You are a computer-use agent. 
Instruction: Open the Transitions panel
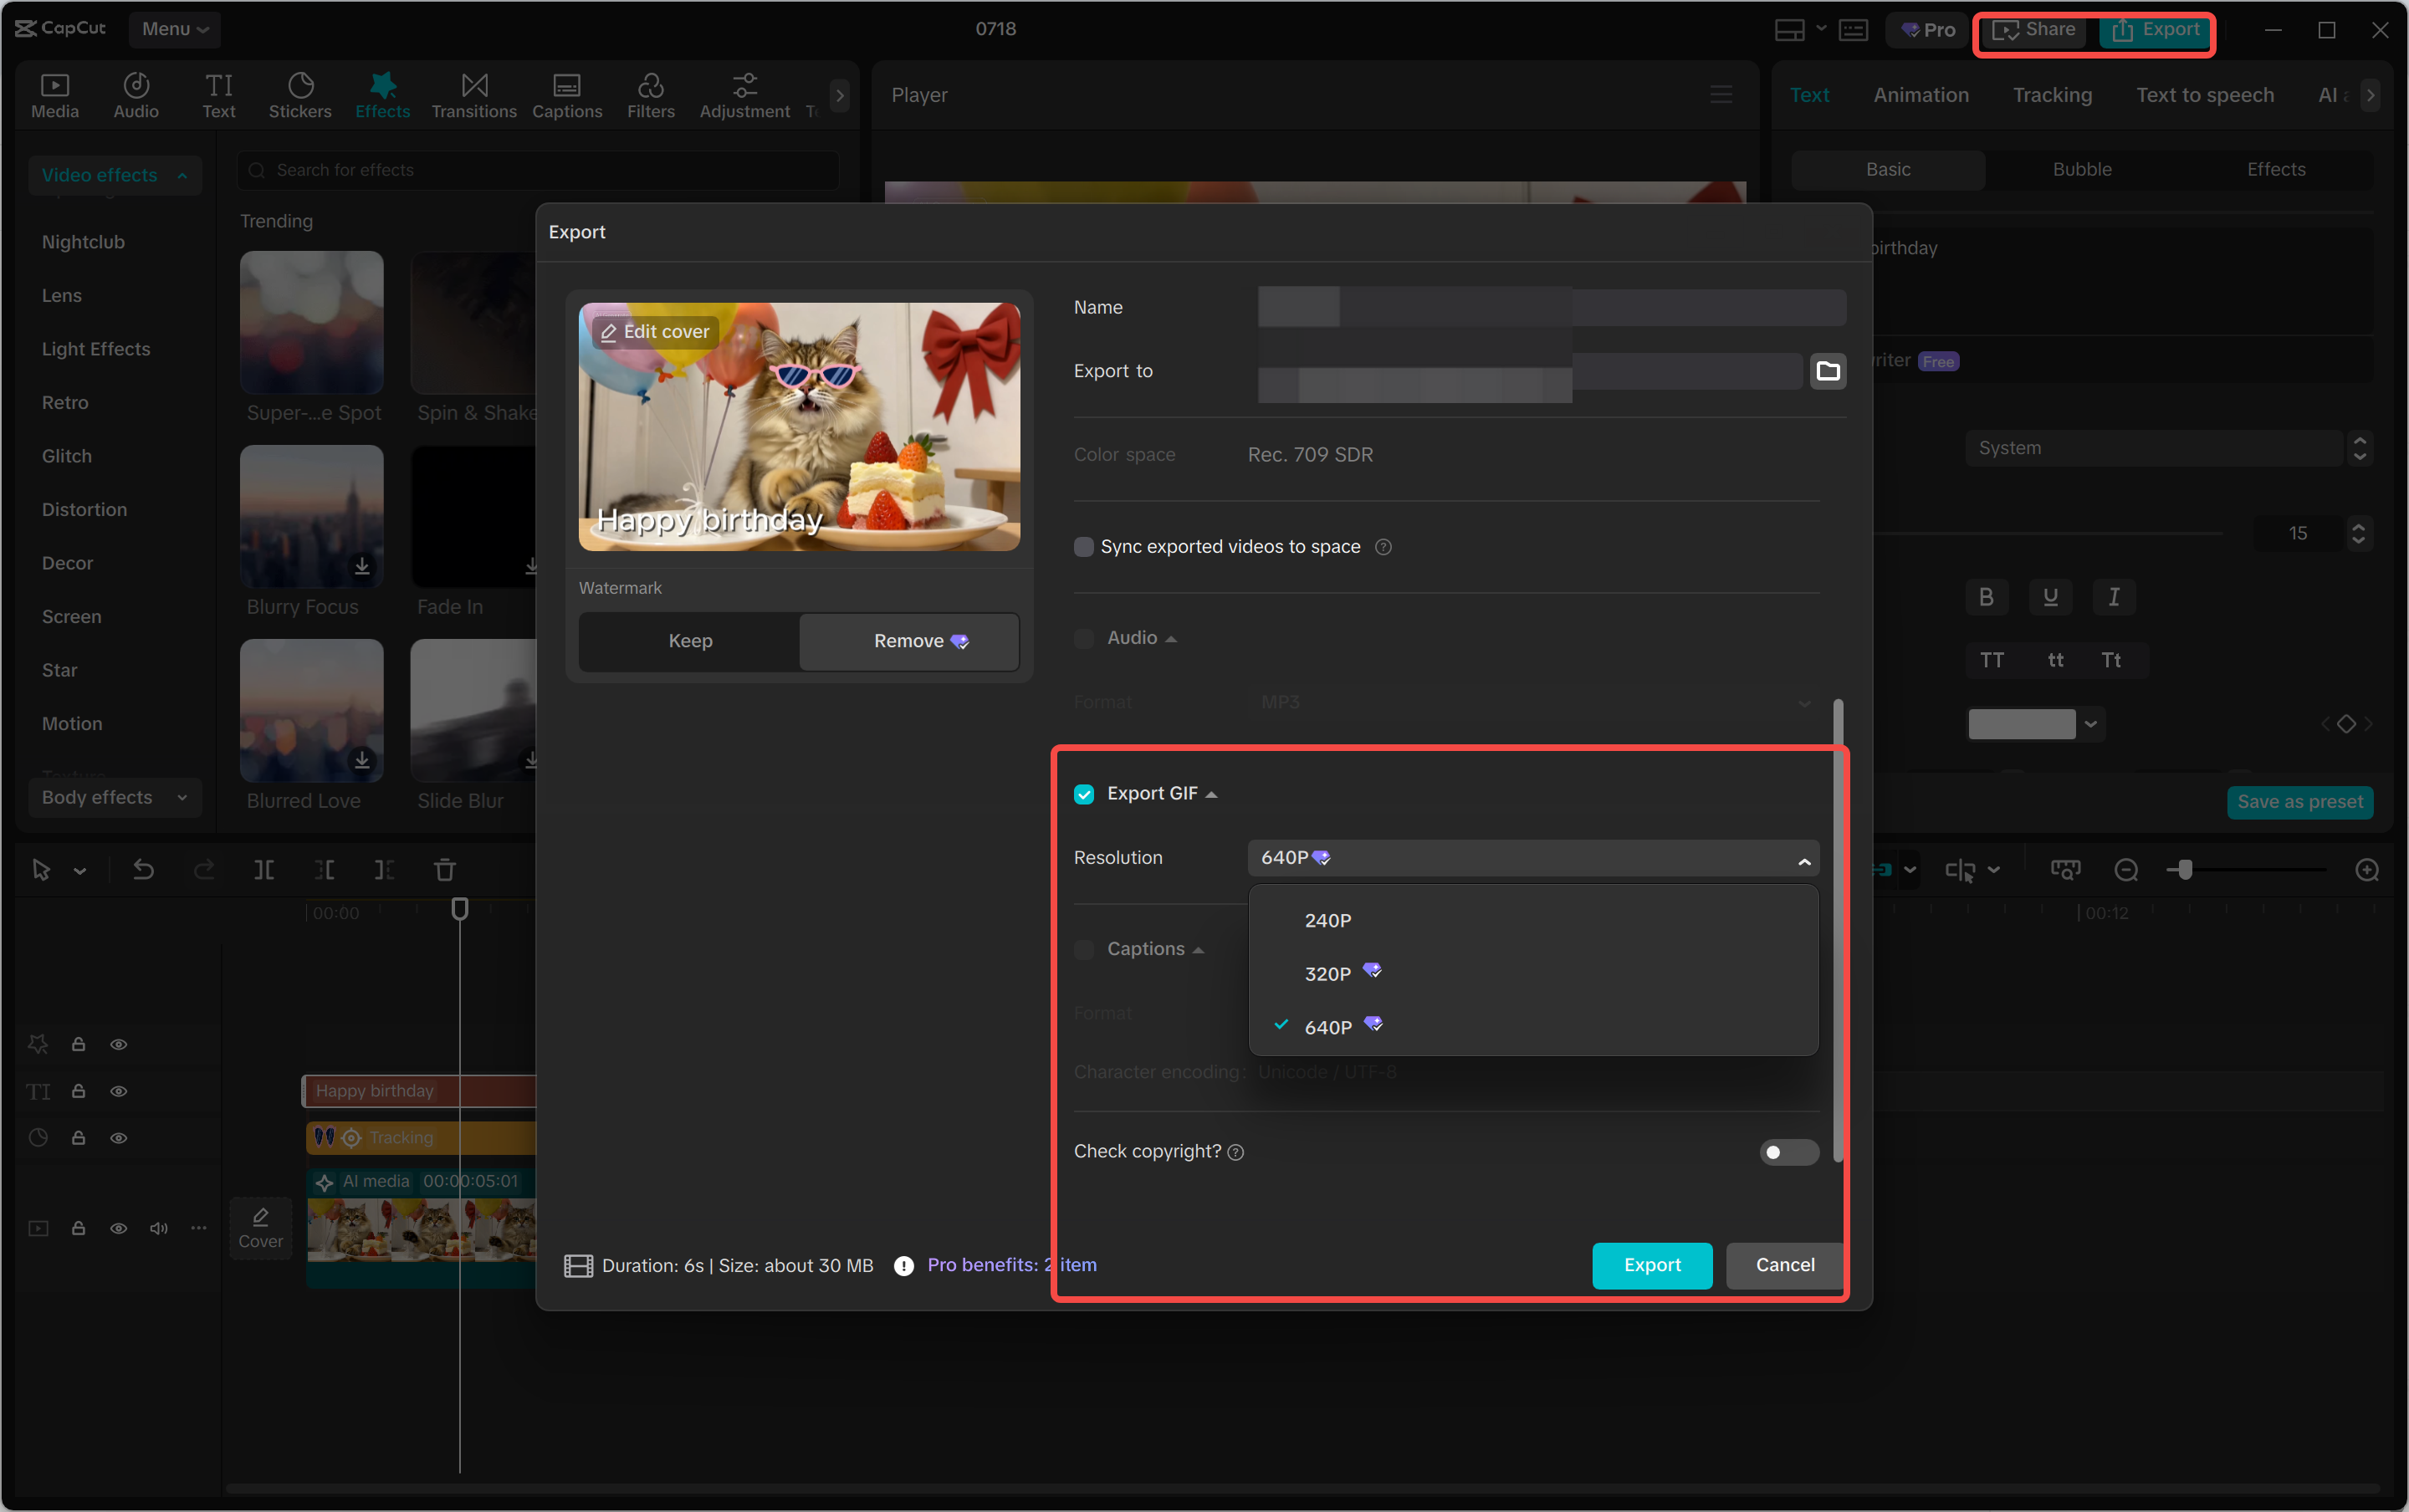pos(473,95)
